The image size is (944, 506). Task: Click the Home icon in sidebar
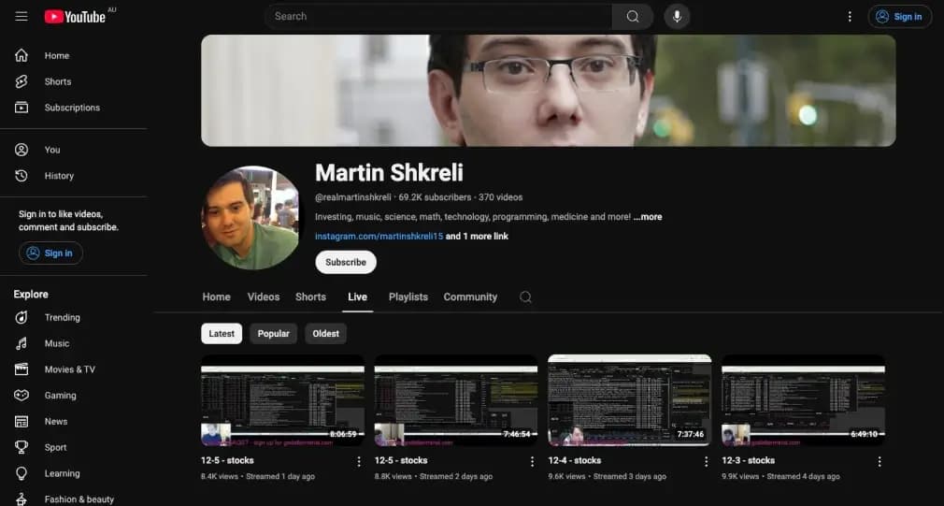pos(21,55)
